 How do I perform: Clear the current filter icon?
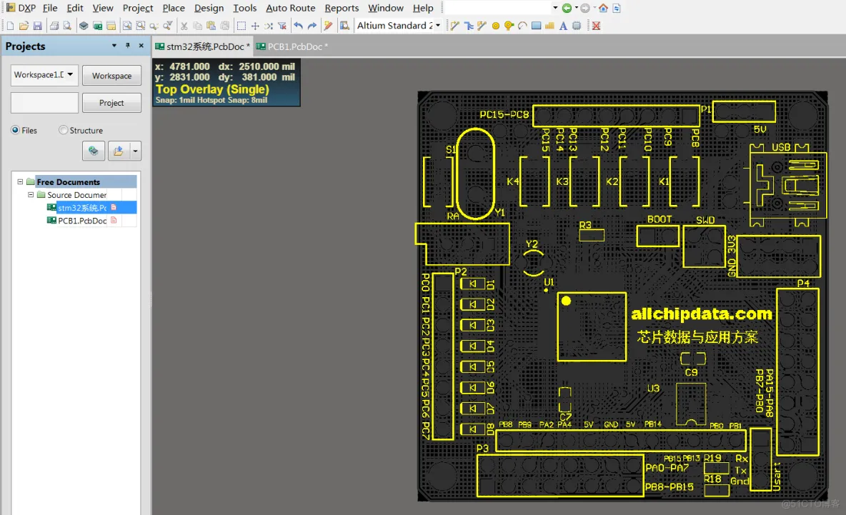(x=282, y=26)
